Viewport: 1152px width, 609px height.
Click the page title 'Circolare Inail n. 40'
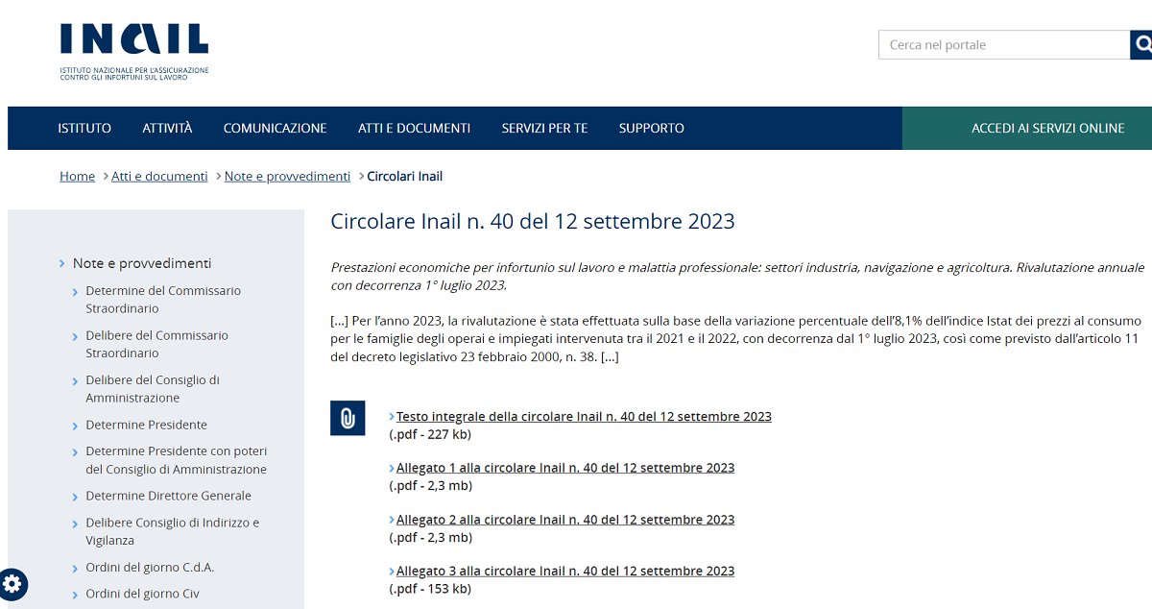tap(533, 222)
